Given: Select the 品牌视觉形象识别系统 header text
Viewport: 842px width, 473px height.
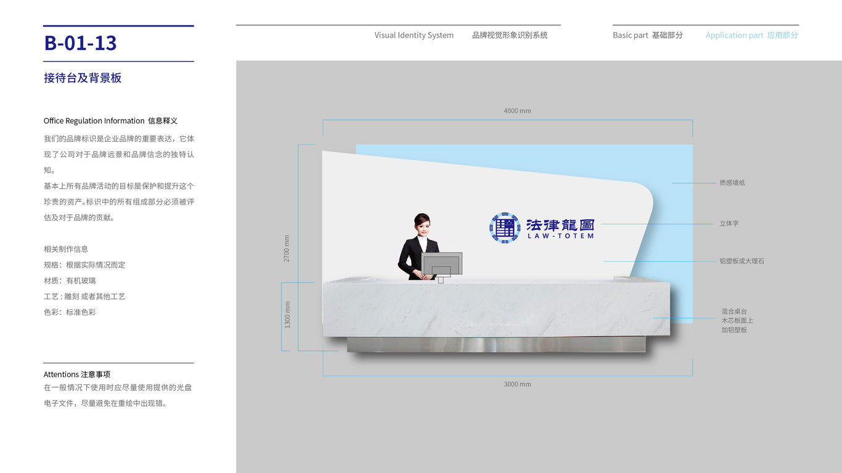Looking at the screenshot, I should pos(510,35).
